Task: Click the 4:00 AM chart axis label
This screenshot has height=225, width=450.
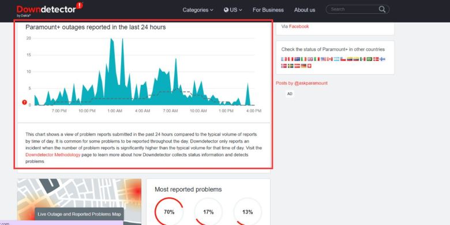Action: pyautogui.click(x=142, y=111)
